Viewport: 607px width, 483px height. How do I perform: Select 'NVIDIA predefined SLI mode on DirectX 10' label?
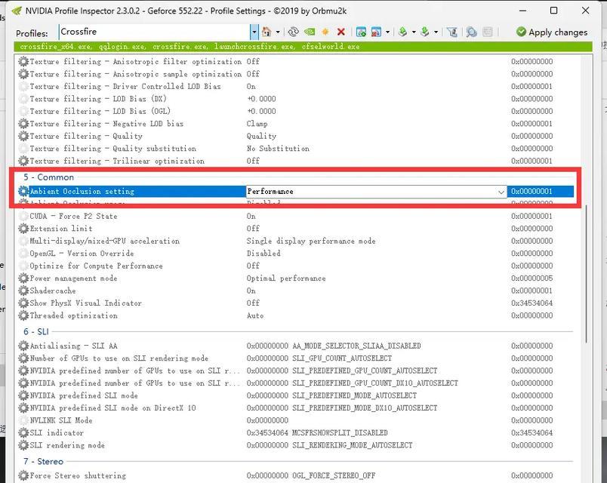(x=112, y=408)
